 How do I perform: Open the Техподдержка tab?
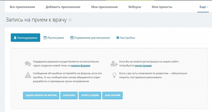coord(25,38)
